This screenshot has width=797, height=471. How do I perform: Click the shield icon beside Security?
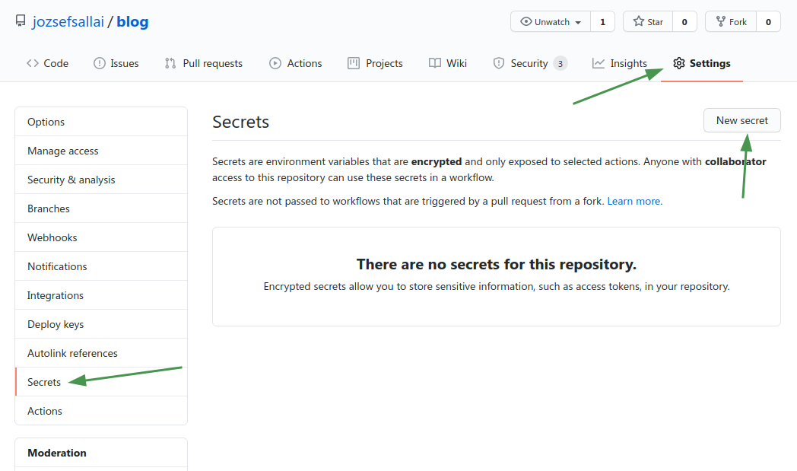pos(499,63)
